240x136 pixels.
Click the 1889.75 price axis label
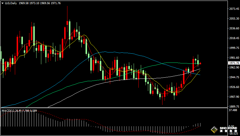[x=234, y=107]
